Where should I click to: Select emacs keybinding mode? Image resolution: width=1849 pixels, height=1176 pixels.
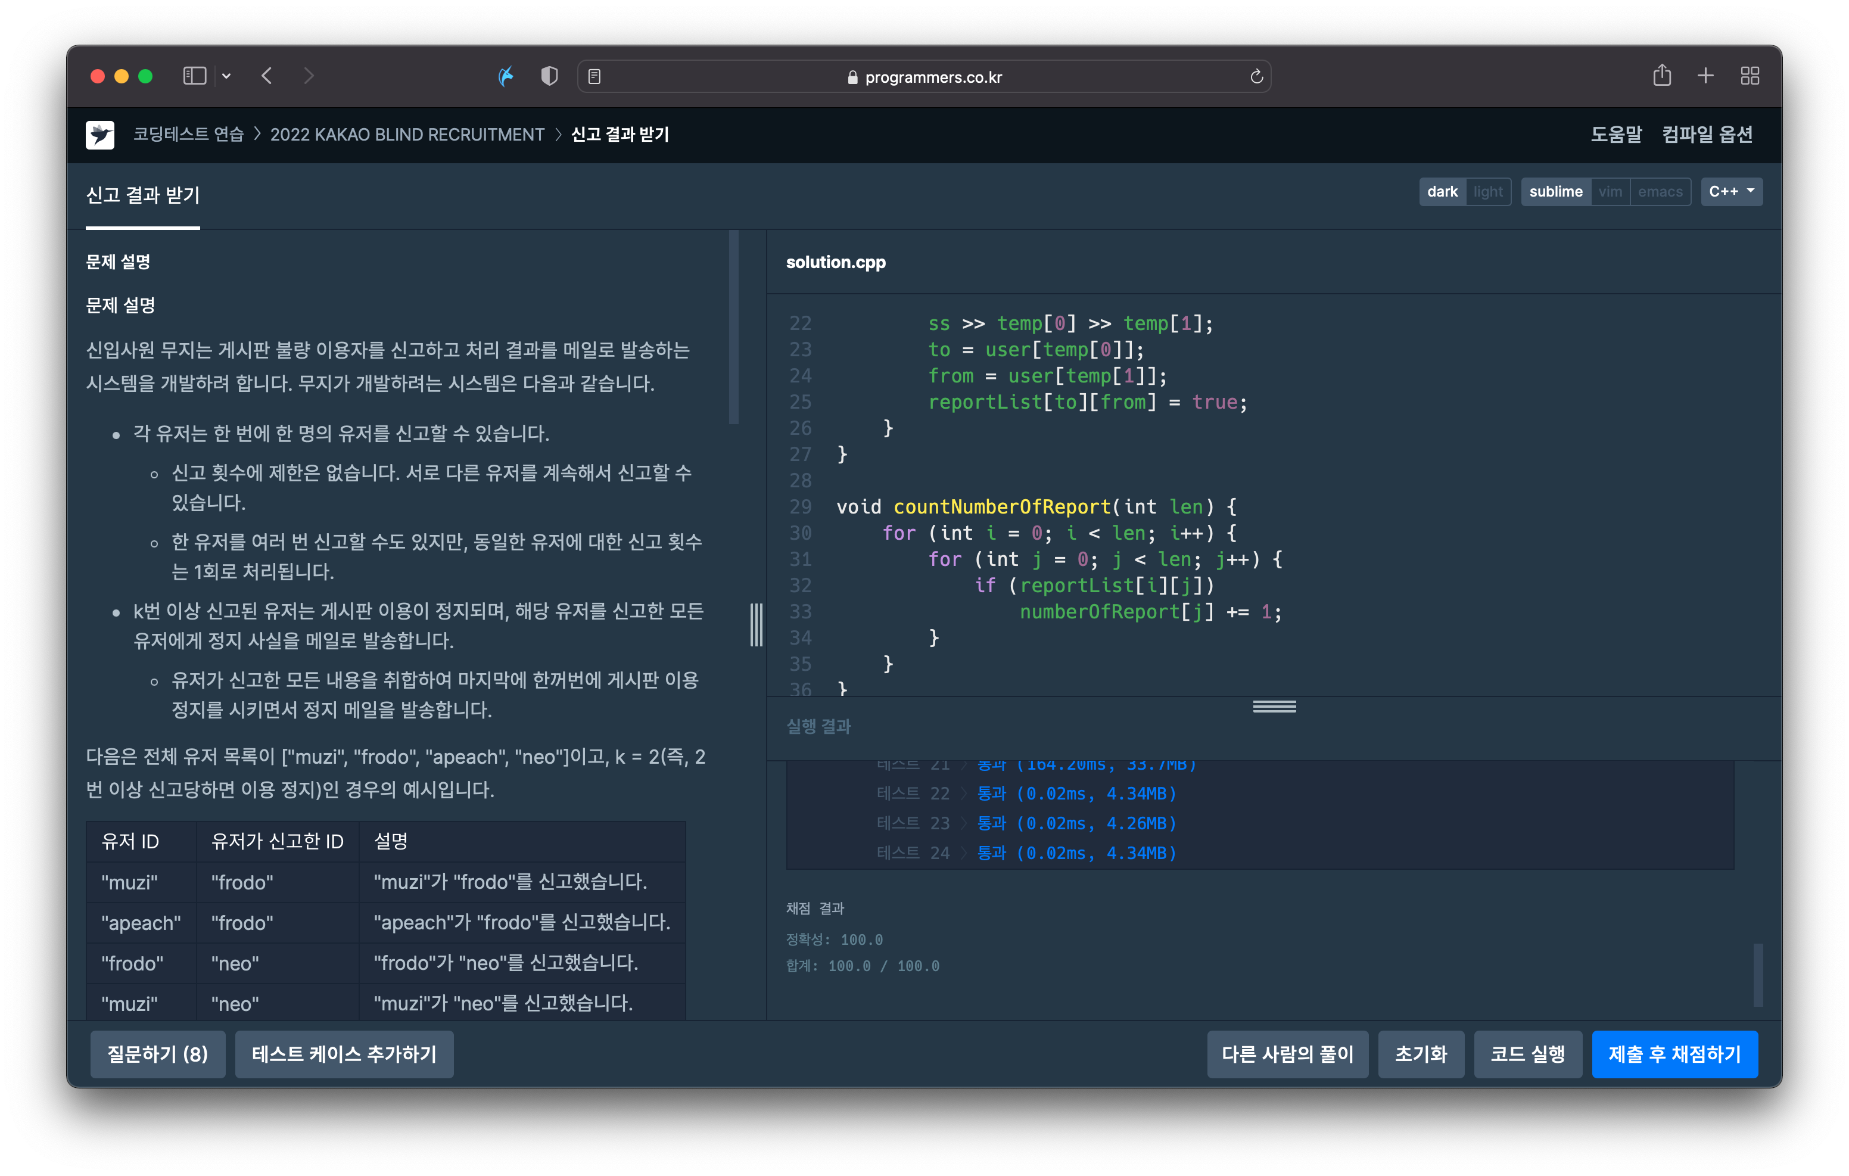(1660, 191)
